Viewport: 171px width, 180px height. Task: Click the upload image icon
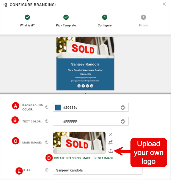111,151
